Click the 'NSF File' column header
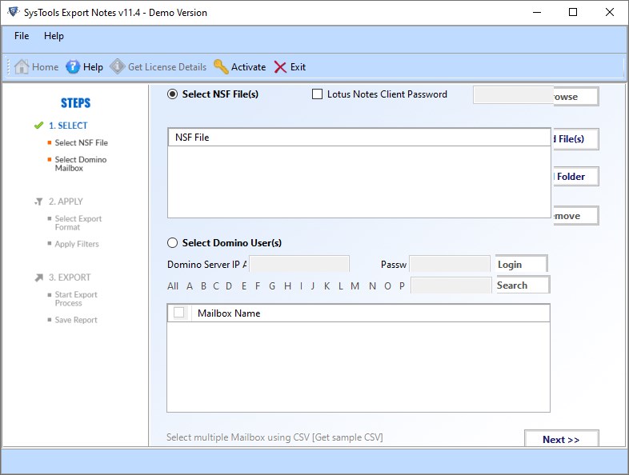629x475 pixels. [x=359, y=138]
